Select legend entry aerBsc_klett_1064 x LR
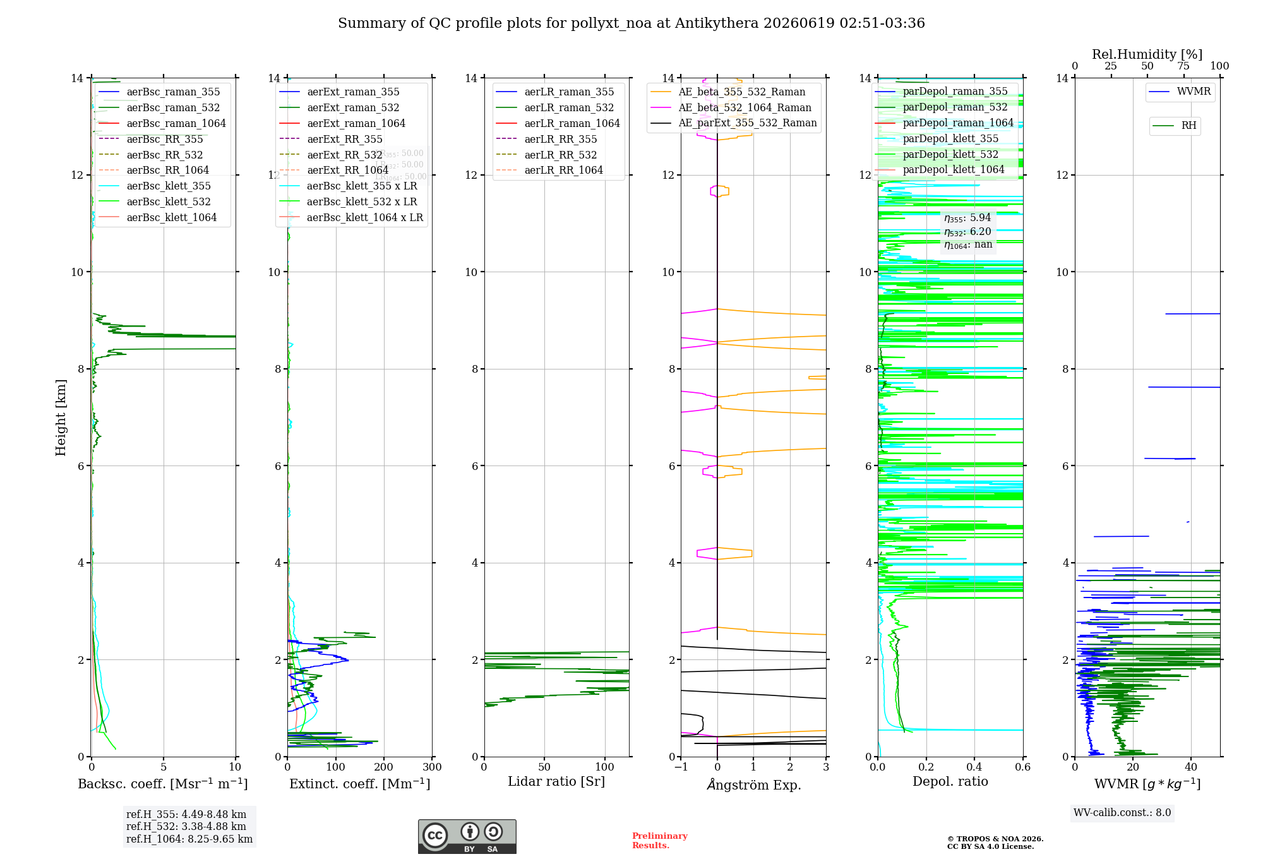Screen dimensions: 1263x859 tap(351, 218)
